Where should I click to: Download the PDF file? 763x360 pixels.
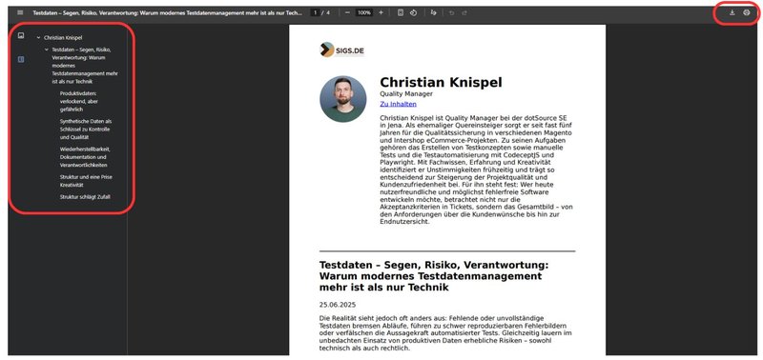pyautogui.click(x=732, y=12)
